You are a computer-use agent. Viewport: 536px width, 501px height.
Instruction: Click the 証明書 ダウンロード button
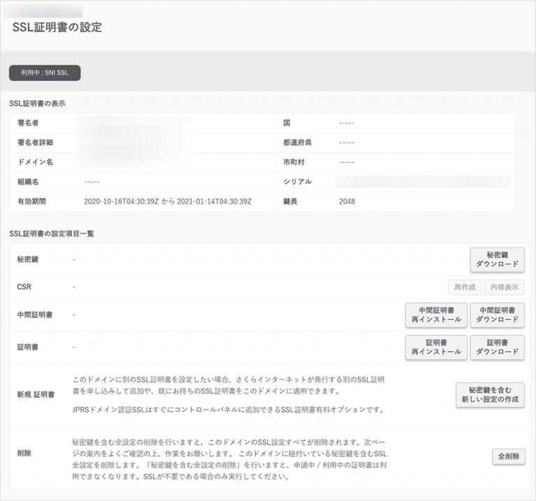(497, 347)
